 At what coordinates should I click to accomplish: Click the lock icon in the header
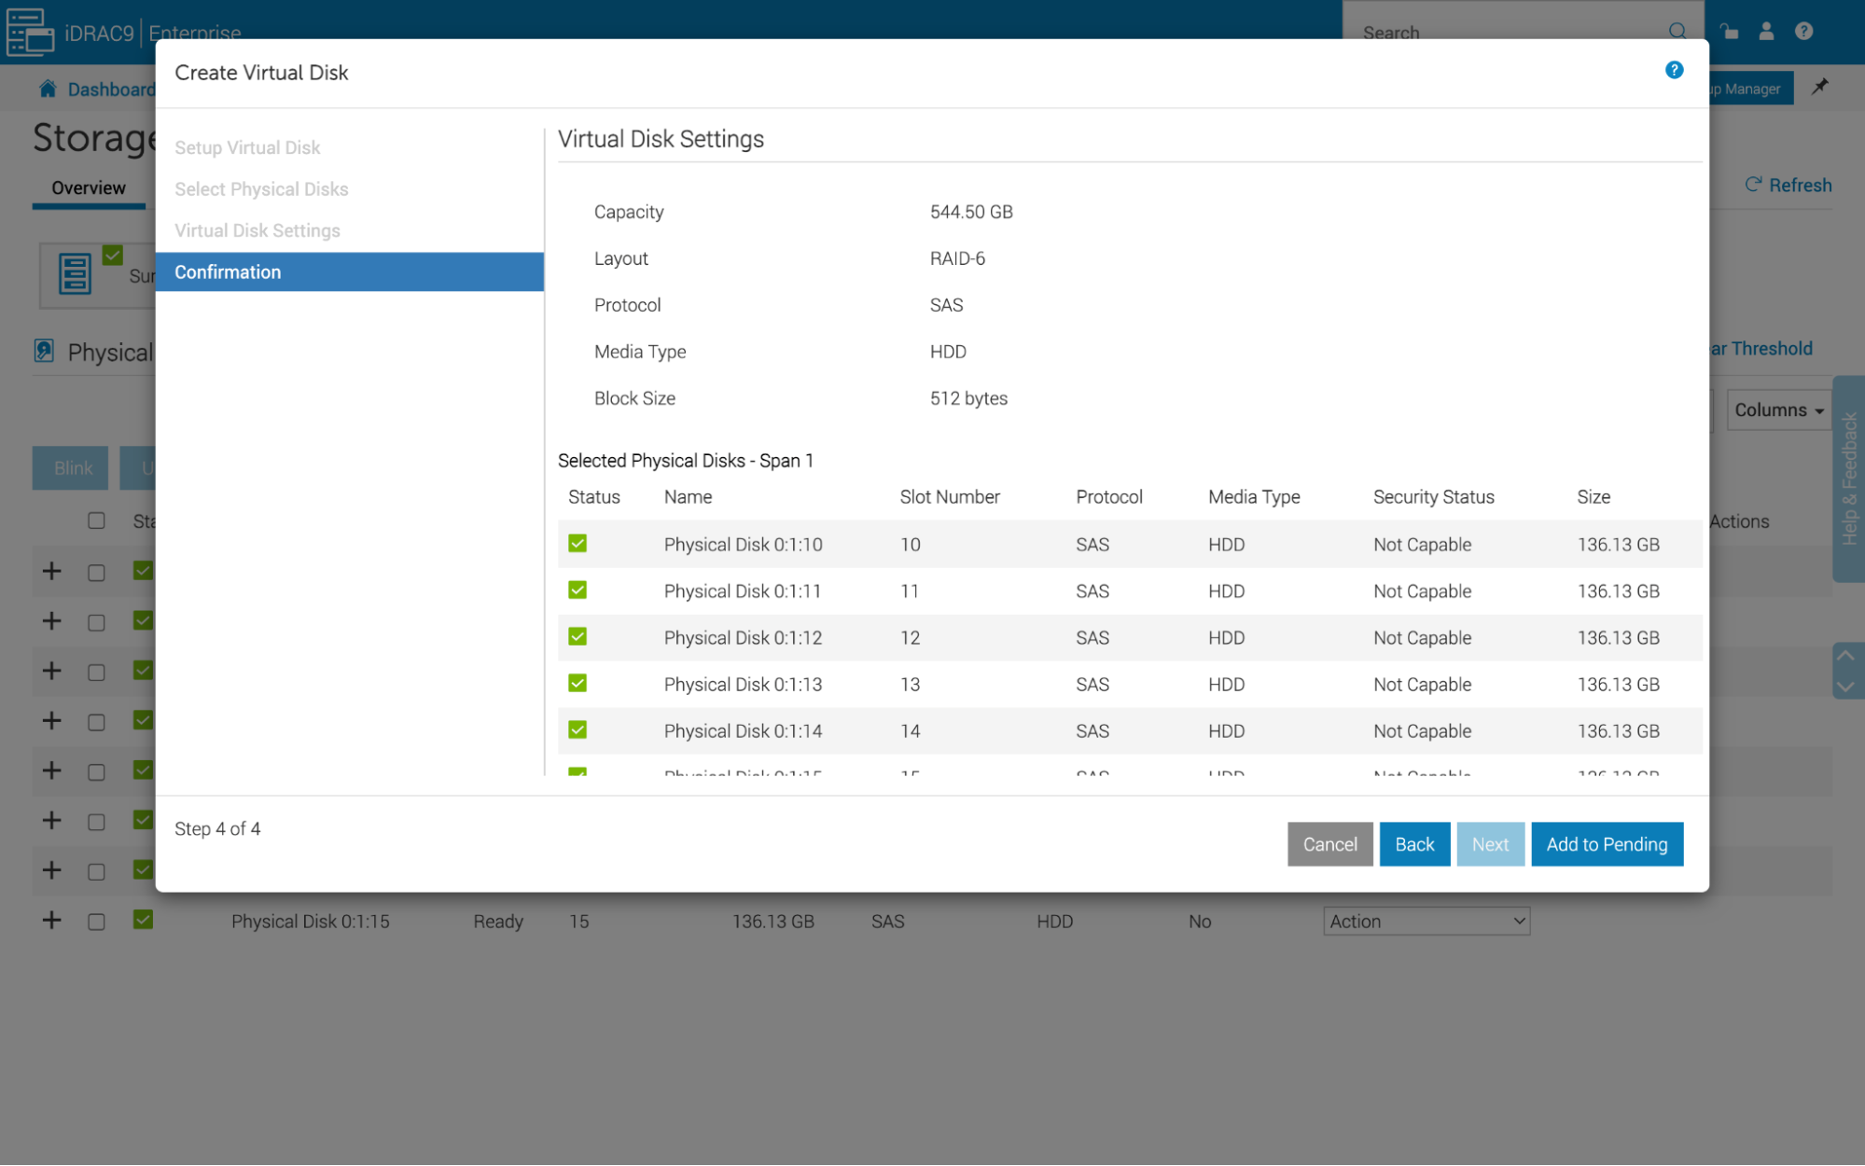pyautogui.click(x=1728, y=31)
